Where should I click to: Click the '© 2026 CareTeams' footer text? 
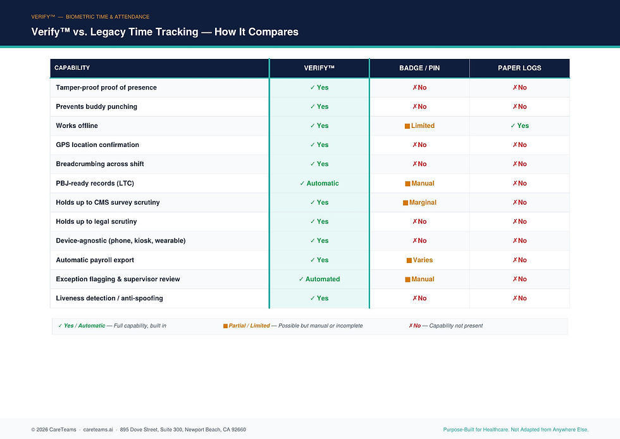[x=54, y=429]
